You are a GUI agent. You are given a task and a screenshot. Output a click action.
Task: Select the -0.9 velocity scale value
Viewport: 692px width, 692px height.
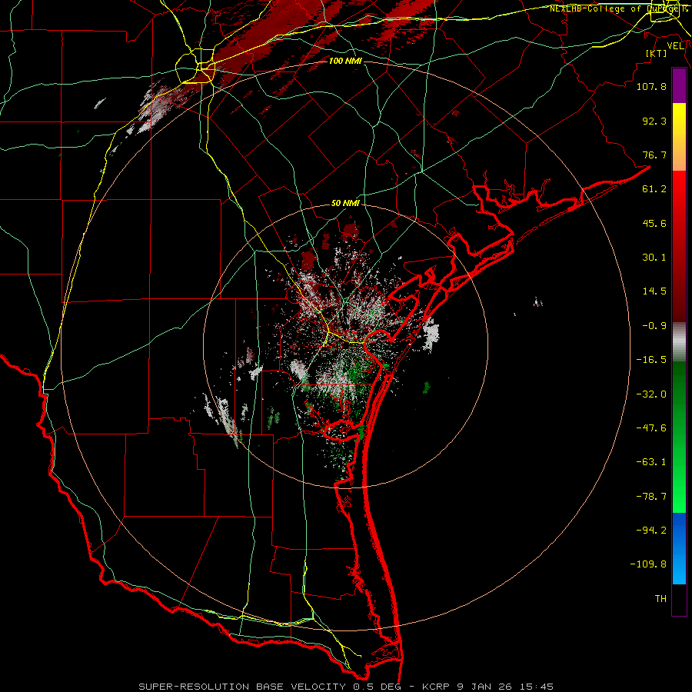pyautogui.click(x=654, y=326)
